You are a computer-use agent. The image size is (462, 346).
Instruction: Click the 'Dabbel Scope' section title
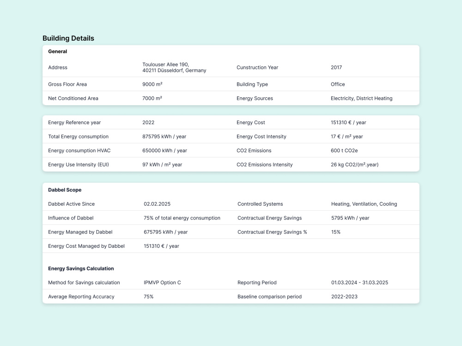pos(65,190)
